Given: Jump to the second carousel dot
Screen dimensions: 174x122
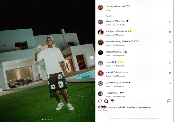Looking at the screenshot, I should coord(44,120).
